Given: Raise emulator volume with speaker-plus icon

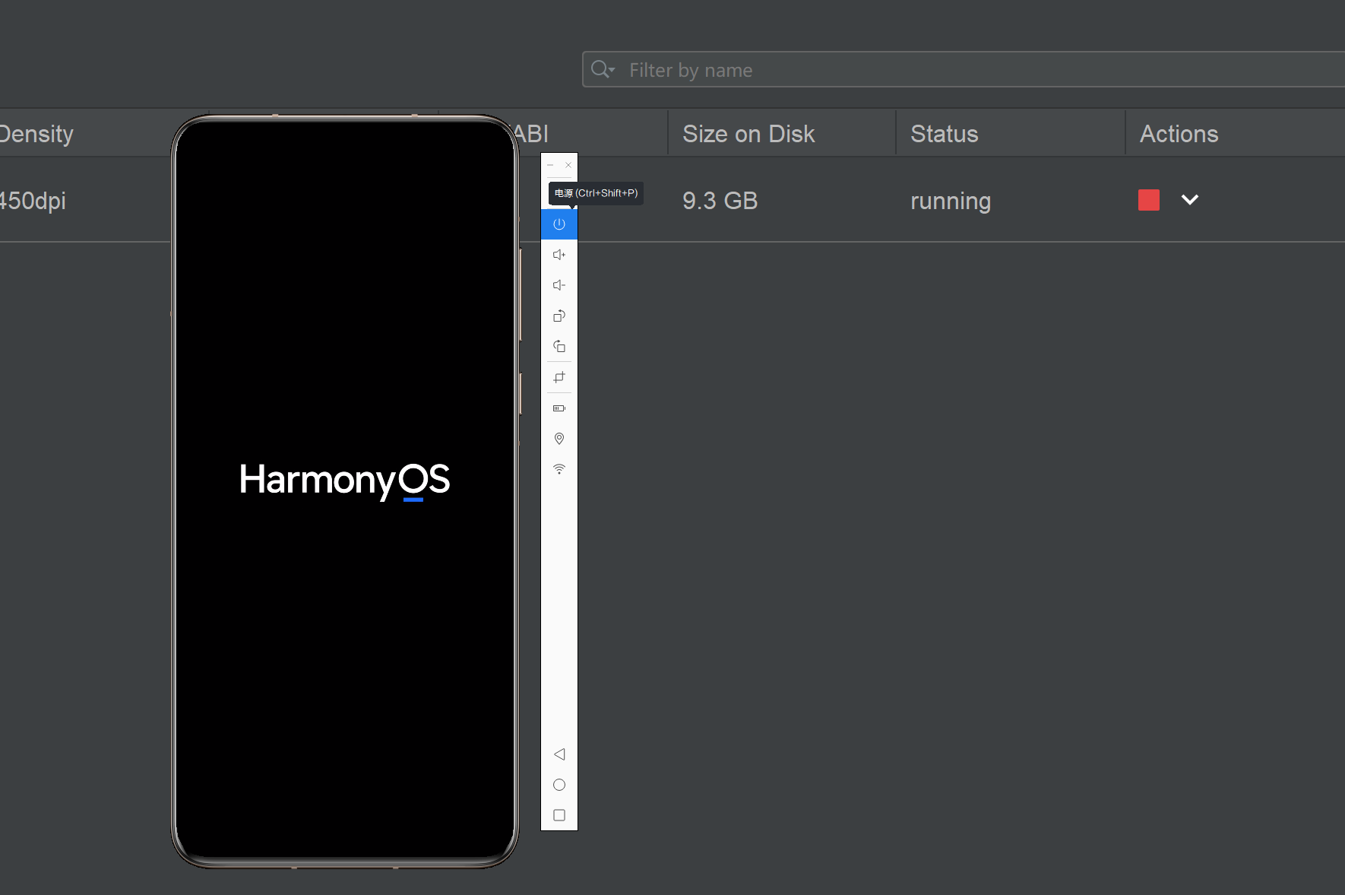Looking at the screenshot, I should pos(559,255).
